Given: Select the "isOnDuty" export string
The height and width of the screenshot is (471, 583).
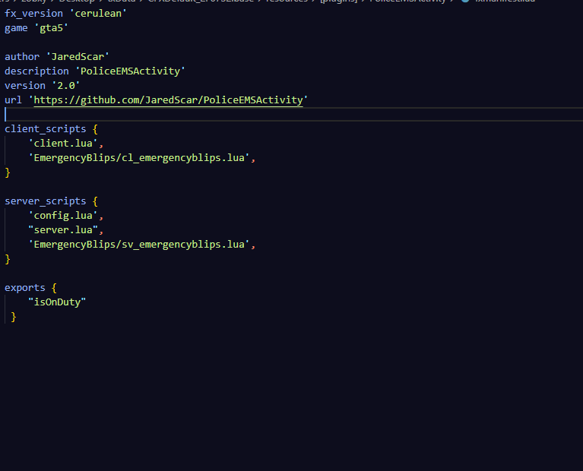Looking at the screenshot, I should tap(57, 302).
